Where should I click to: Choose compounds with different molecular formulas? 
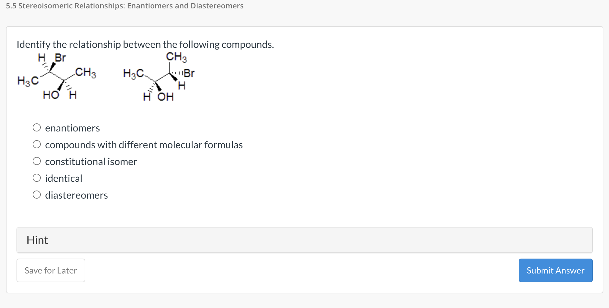(36, 144)
